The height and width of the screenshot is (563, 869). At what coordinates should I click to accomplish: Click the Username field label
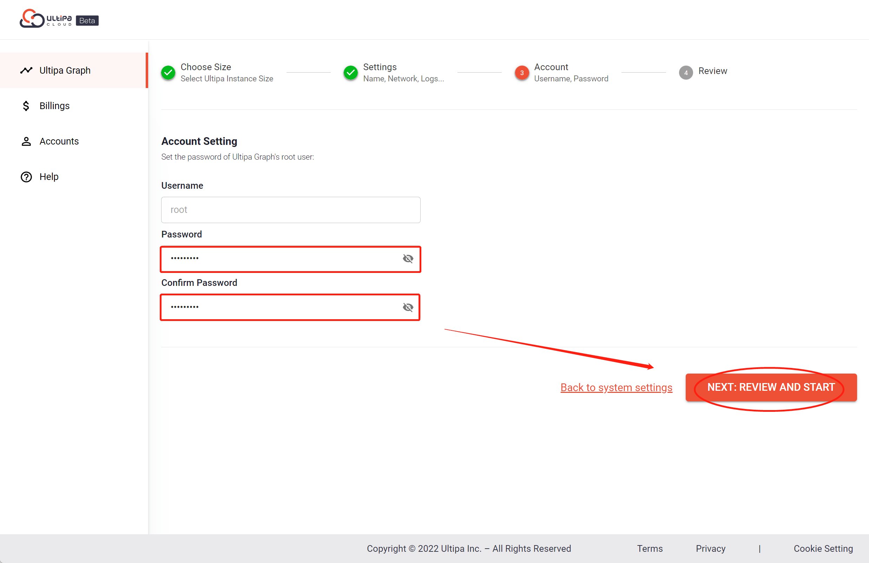182,186
